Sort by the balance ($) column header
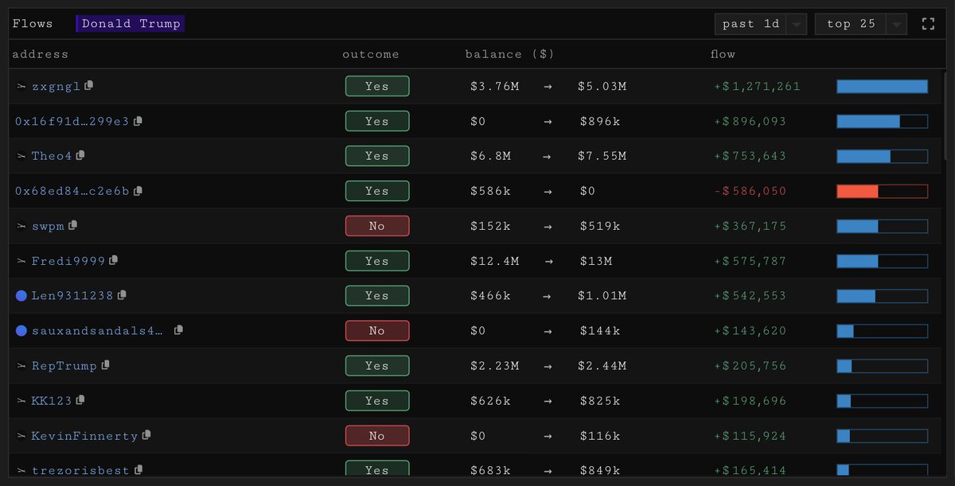 510,54
